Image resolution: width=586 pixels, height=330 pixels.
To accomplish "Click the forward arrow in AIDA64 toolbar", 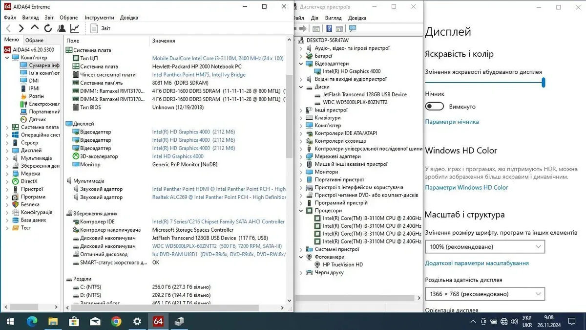I will pos(21,28).
